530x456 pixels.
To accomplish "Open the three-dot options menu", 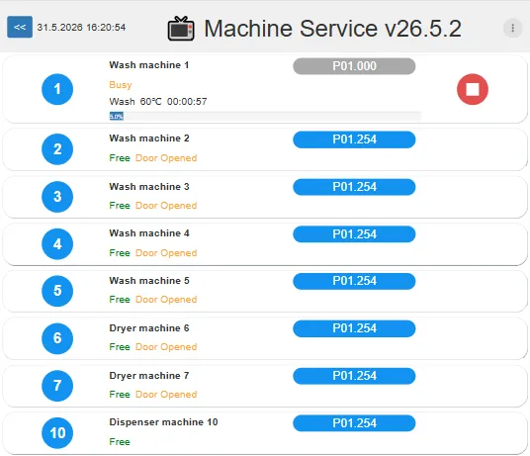I will coord(512,28).
